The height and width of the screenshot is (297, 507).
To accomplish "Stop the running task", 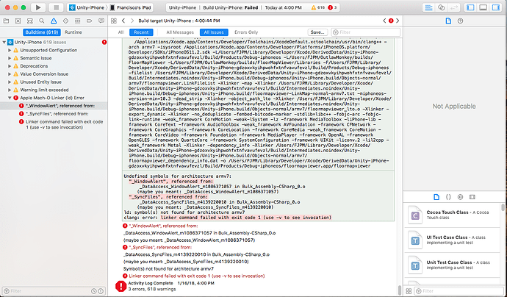I will [x=57, y=7].
